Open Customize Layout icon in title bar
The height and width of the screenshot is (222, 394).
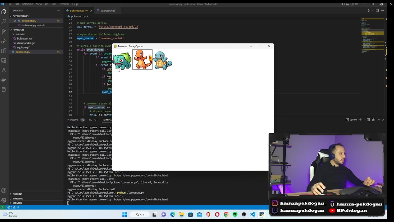point(356,4)
